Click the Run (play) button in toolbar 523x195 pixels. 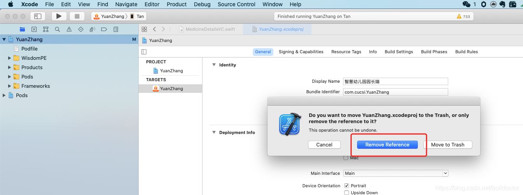click(x=59, y=16)
